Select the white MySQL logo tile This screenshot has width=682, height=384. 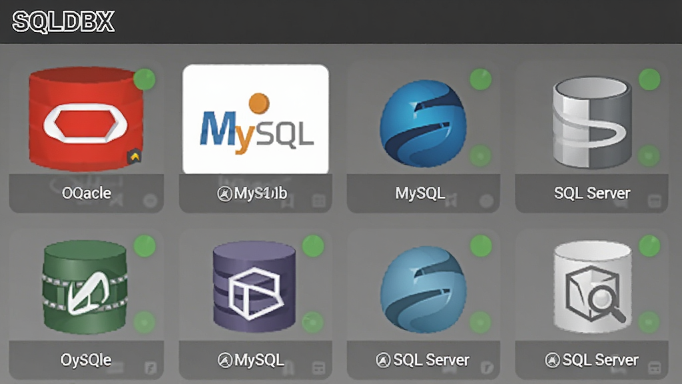tap(256, 119)
